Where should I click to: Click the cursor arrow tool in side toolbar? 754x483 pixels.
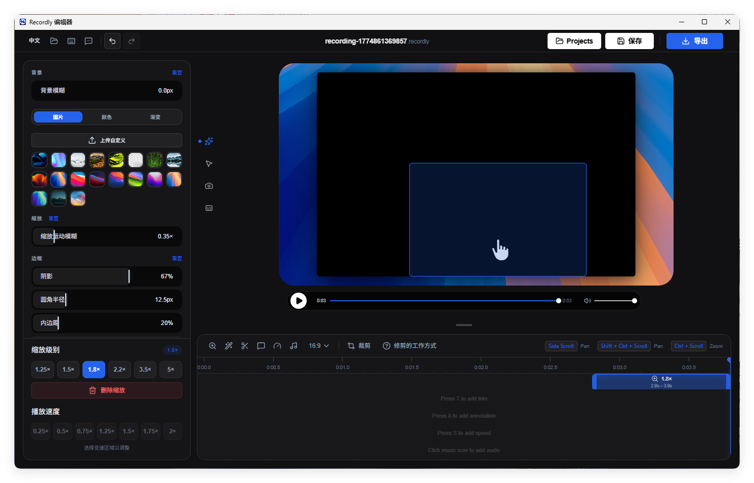(x=209, y=164)
